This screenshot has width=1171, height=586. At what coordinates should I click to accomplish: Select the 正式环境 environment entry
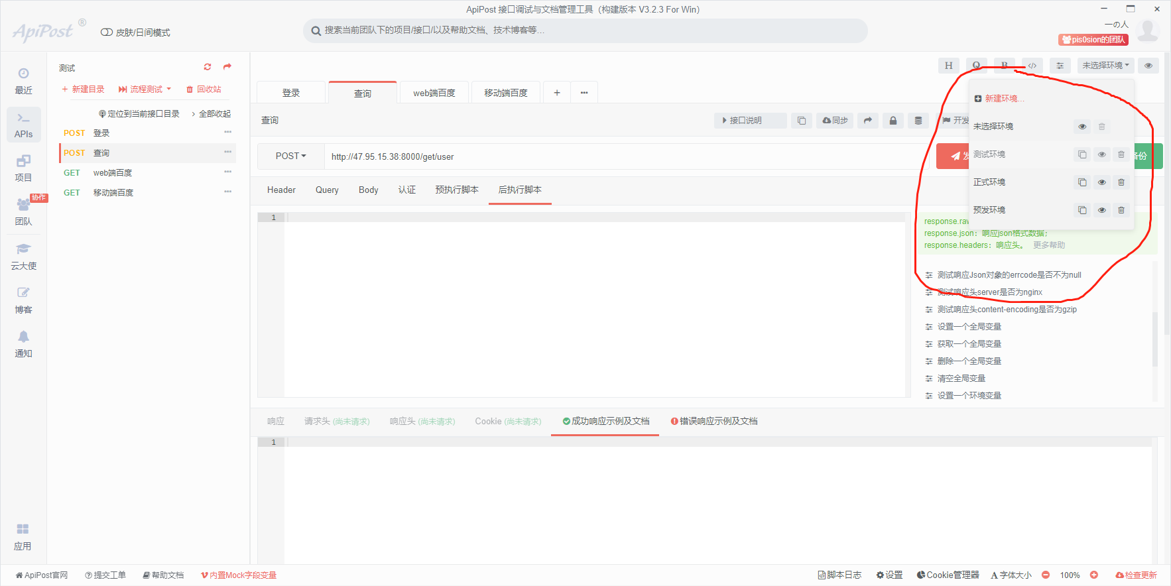[x=989, y=182]
